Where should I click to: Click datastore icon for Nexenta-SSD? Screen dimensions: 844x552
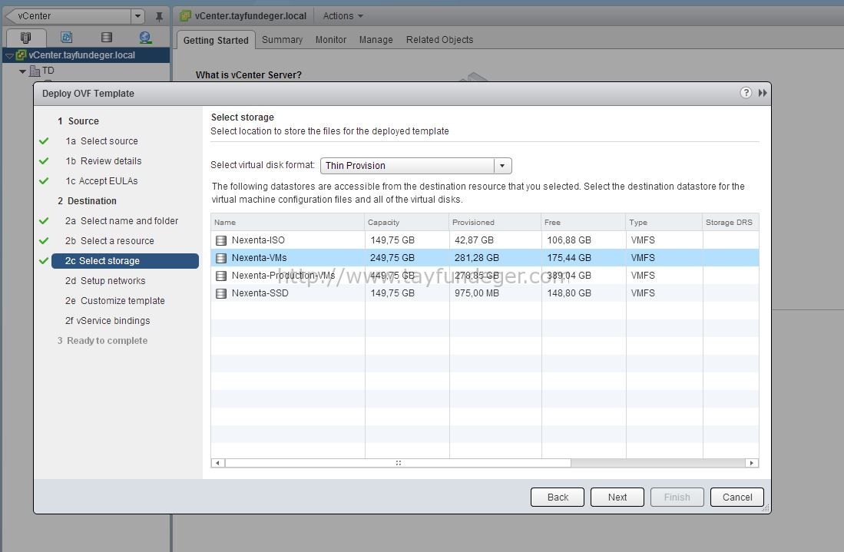coord(220,294)
